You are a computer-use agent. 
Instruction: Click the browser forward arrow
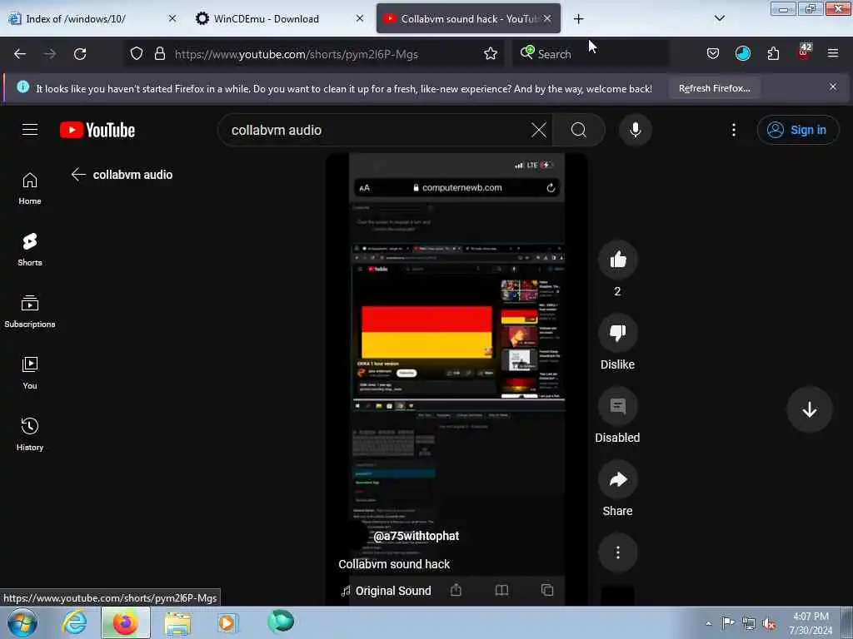[50, 54]
